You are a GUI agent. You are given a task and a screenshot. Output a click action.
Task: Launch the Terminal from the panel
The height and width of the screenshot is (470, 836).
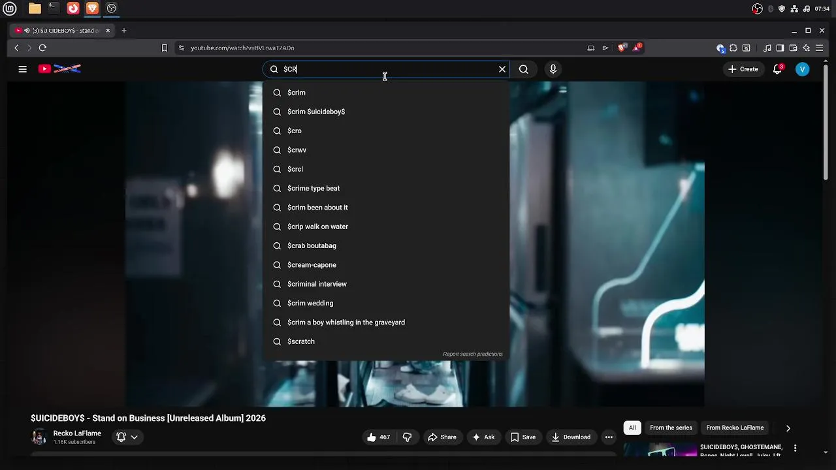pyautogui.click(x=54, y=8)
